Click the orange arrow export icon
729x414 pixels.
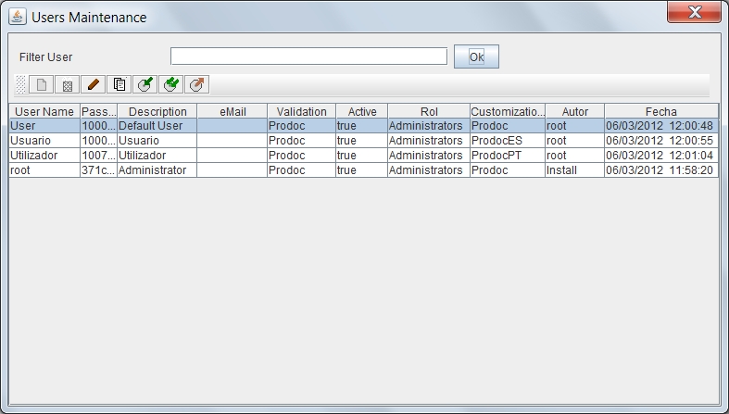(x=197, y=84)
